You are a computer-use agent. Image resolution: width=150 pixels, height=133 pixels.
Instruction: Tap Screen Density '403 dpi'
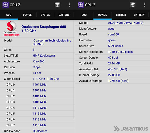click(x=113, y=58)
